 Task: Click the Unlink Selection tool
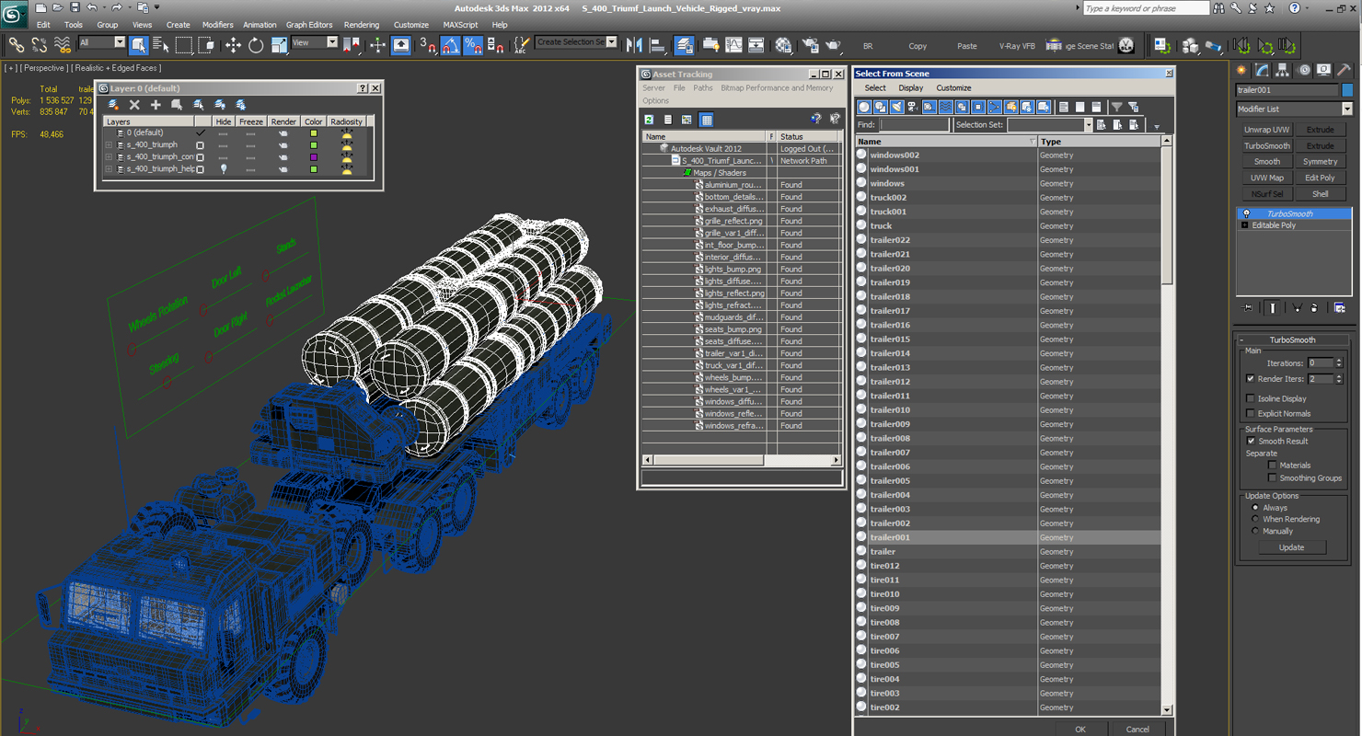click(x=40, y=45)
